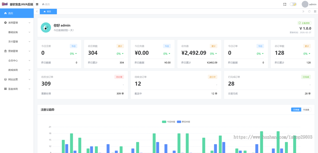Expand the 商城系统 submenu chevron
Image resolution: width=318 pixels, height=153 pixels.
coord(29,70)
